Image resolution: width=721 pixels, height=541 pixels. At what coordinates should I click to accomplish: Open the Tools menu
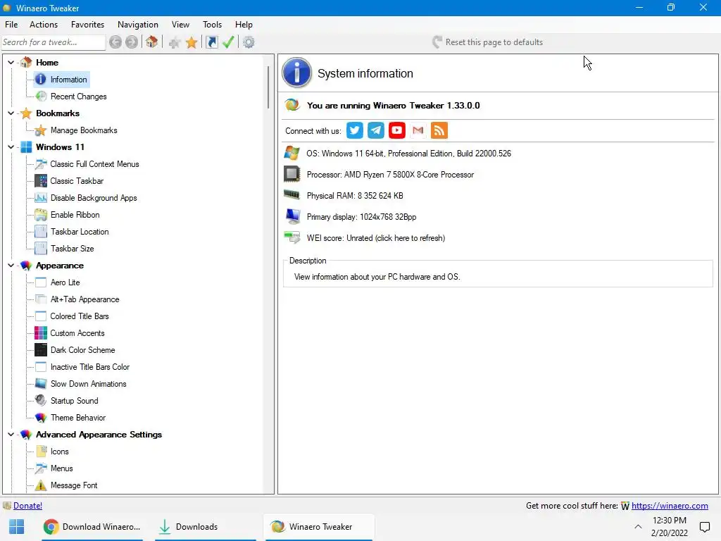coord(212,25)
